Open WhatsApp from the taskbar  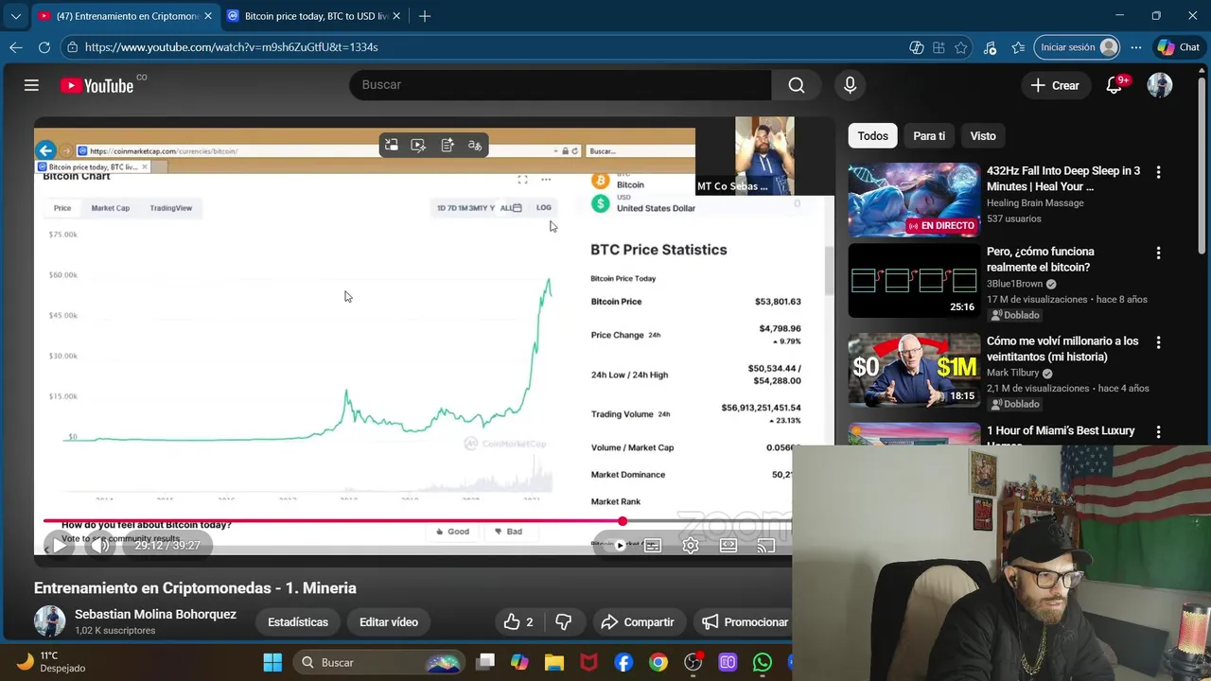click(x=763, y=662)
